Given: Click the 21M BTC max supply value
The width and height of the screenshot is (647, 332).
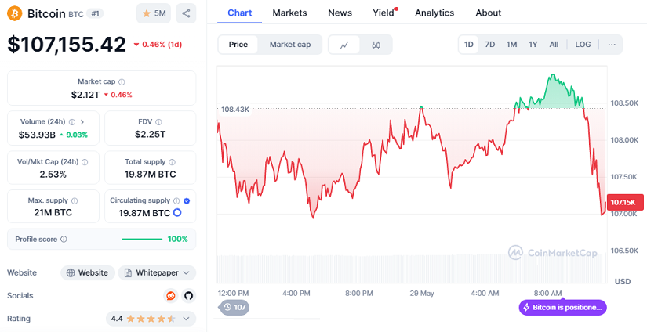Looking at the screenshot, I should [x=53, y=212].
